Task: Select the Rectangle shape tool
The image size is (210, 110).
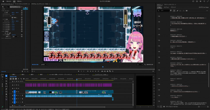Action: [6, 92]
